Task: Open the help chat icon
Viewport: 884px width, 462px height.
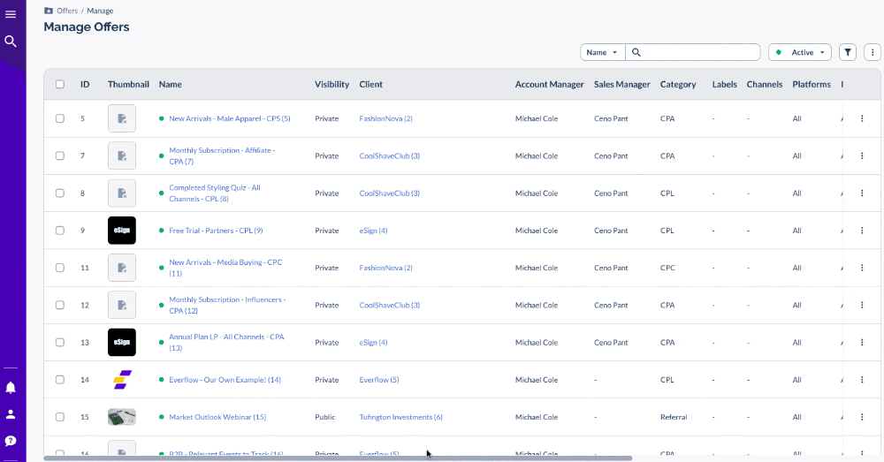Action: (11, 441)
